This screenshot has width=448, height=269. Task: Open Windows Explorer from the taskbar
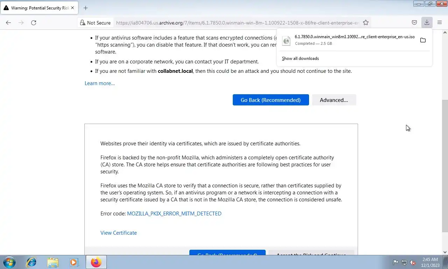pyautogui.click(x=53, y=262)
